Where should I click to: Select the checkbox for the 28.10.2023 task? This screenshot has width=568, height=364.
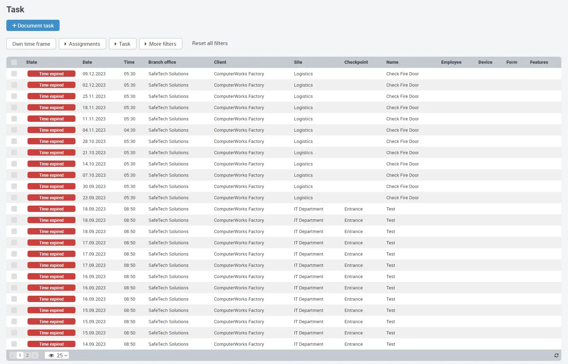tap(14, 142)
